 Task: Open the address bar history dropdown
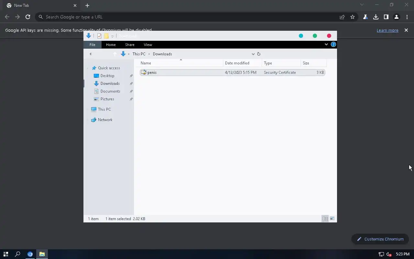253,54
